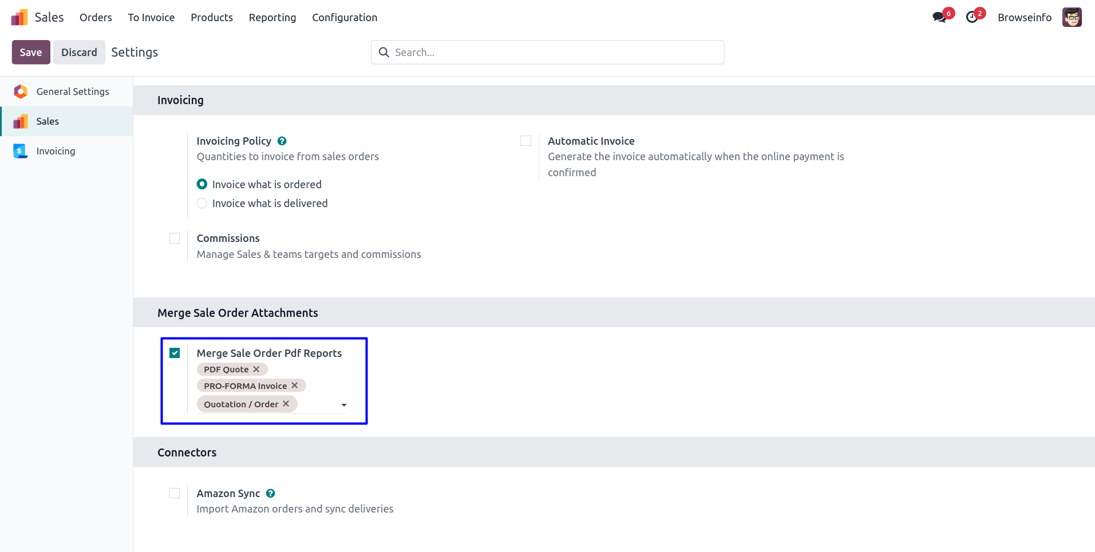Remove the PRO-FORMA Invoice tag
Image resolution: width=1095 pixels, height=552 pixels.
(x=295, y=386)
